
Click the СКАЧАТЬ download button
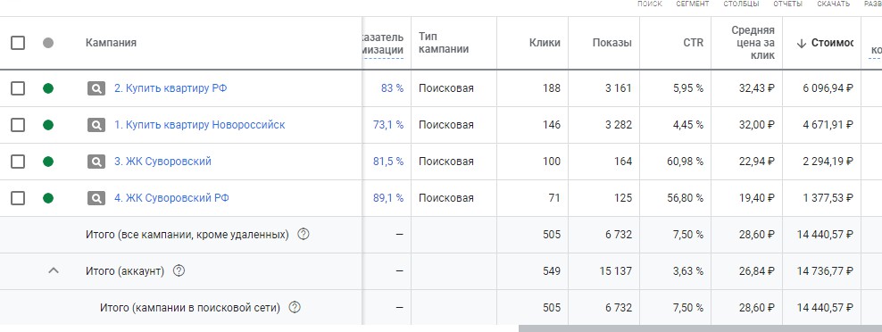[x=834, y=4]
